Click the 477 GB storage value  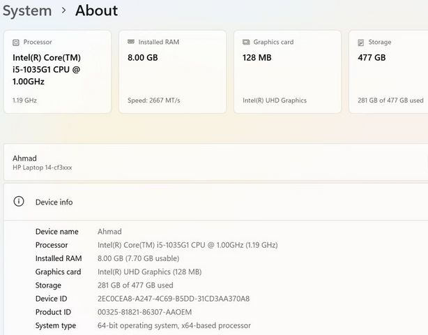point(372,58)
